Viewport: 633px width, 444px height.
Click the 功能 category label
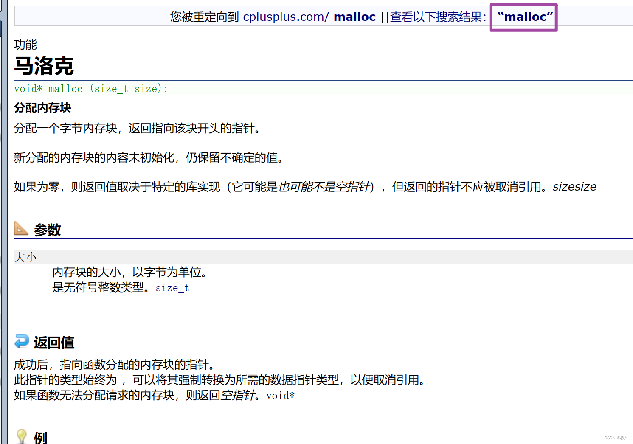tap(25, 44)
